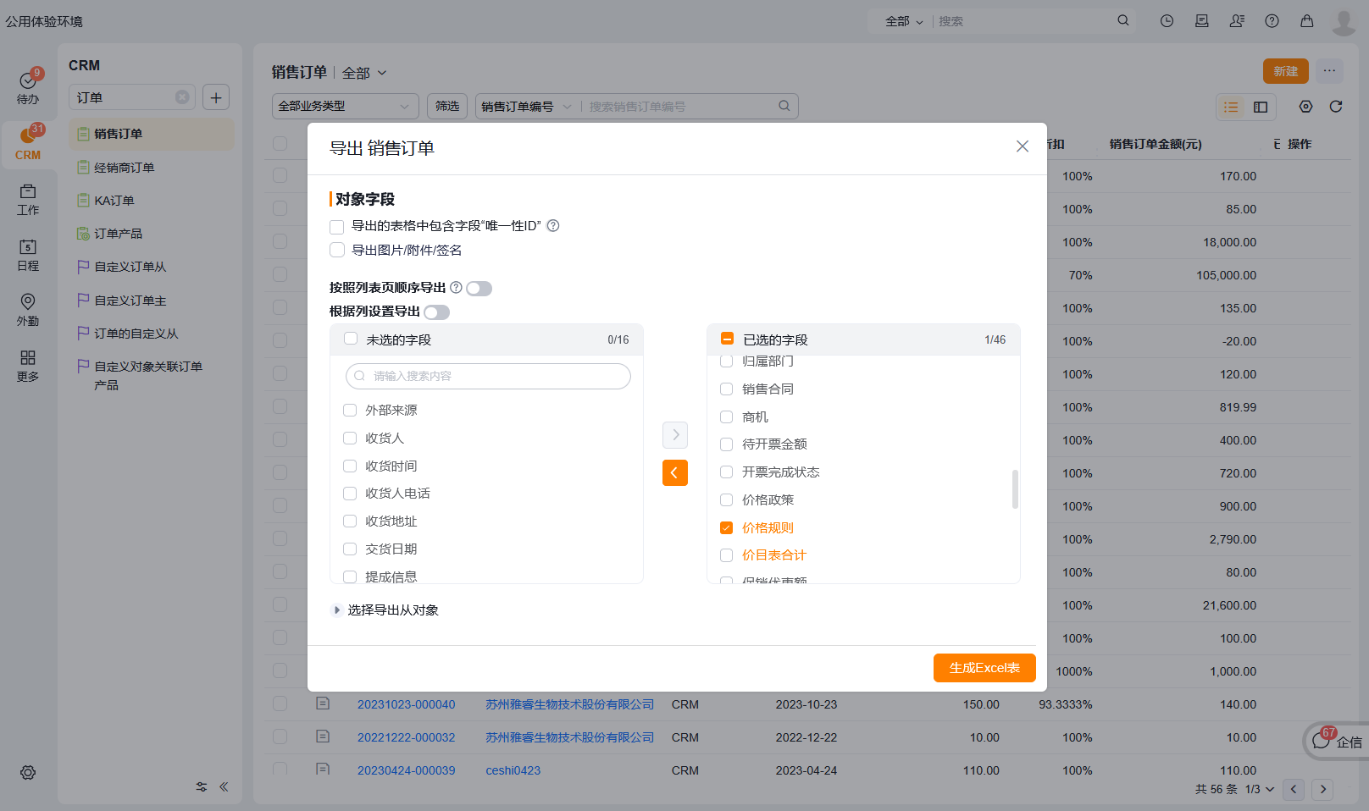The image size is (1369, 811).
Task: Close the export dialog with X
Action: point(1022,146)
